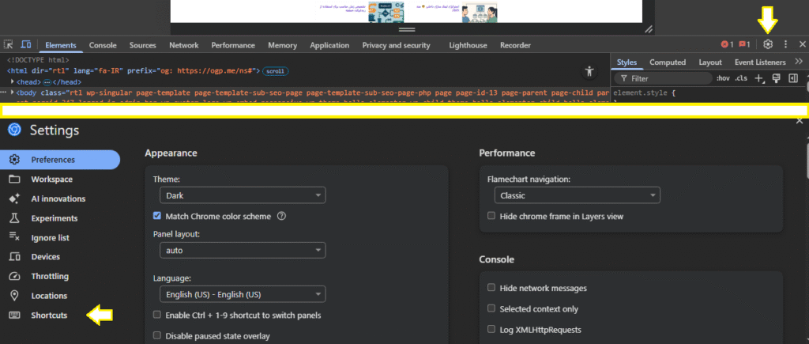Click the AI innovations sparkle icon
Image resolution: width=809 pixels, height=344 pixels.
[x=14, y=198]
